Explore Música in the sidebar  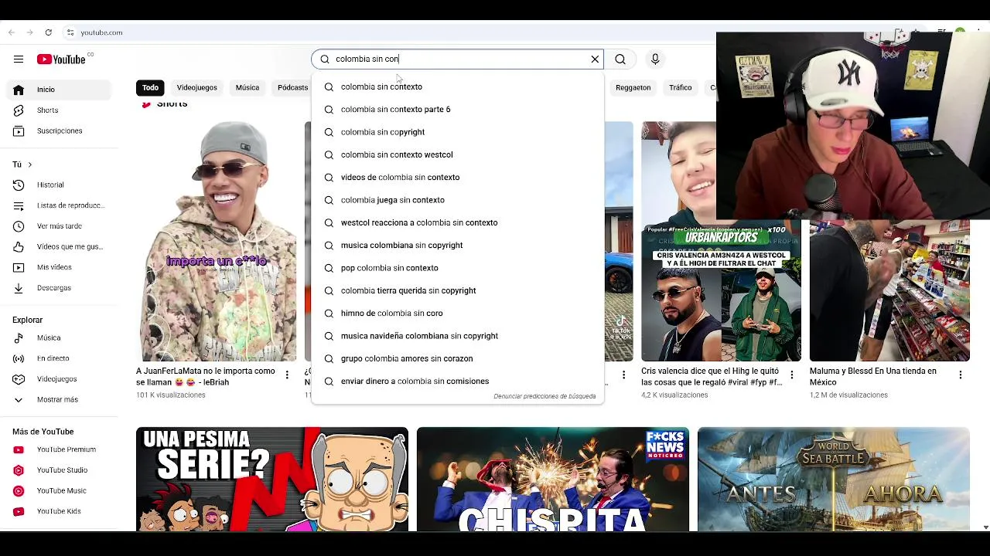(x=59, y=338)
